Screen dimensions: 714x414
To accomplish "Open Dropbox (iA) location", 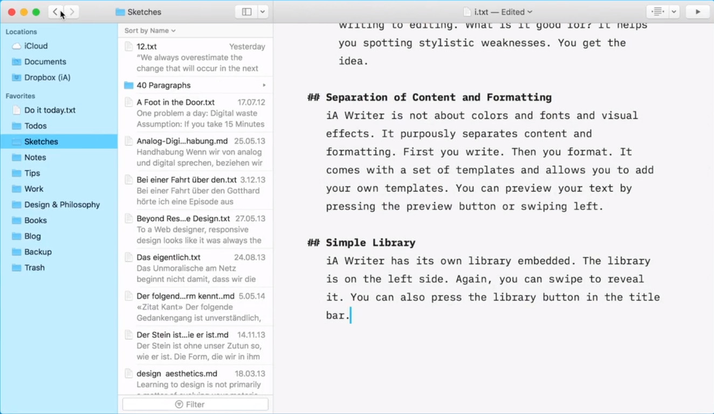I will pyautogui.click(x=59, y=78).
